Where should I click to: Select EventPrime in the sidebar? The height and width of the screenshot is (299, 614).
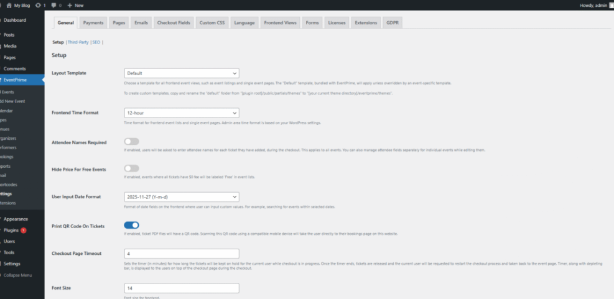point(22,80)
